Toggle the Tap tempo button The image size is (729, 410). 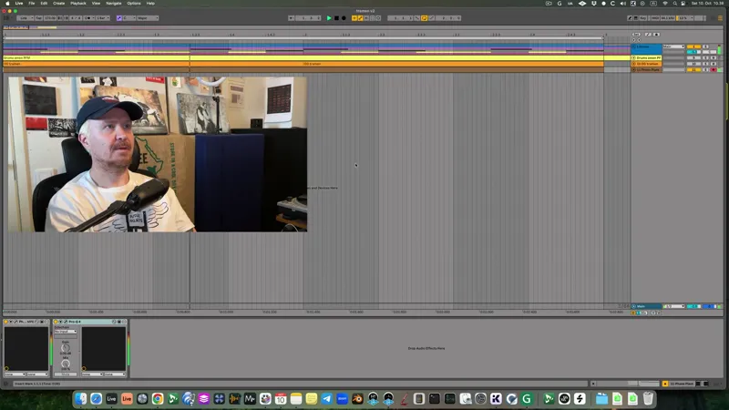[x=39, y=18]
